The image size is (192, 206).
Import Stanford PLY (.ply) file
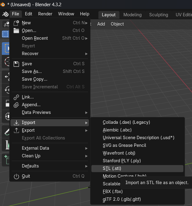pos(138,161)
